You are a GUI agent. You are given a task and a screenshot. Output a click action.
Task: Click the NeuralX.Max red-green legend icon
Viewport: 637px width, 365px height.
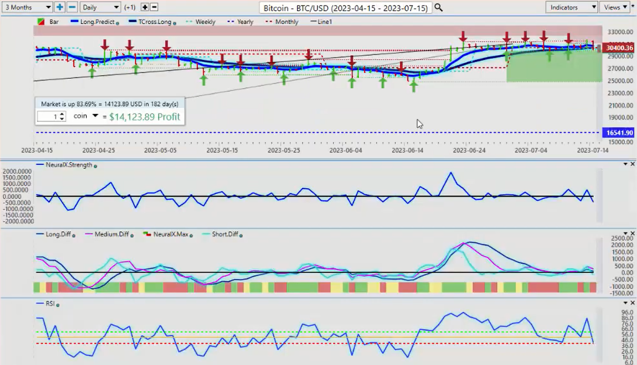147,234
